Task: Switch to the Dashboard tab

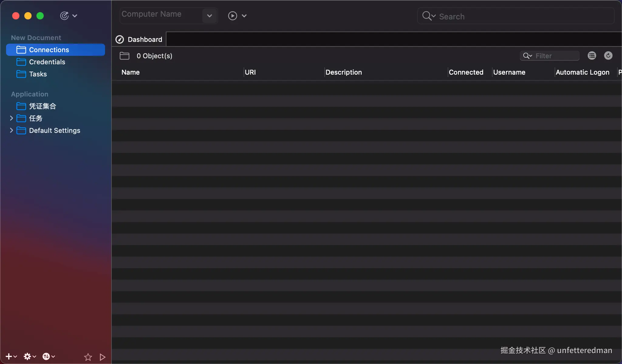Action: pyautogui.click(x=139, y=39)
